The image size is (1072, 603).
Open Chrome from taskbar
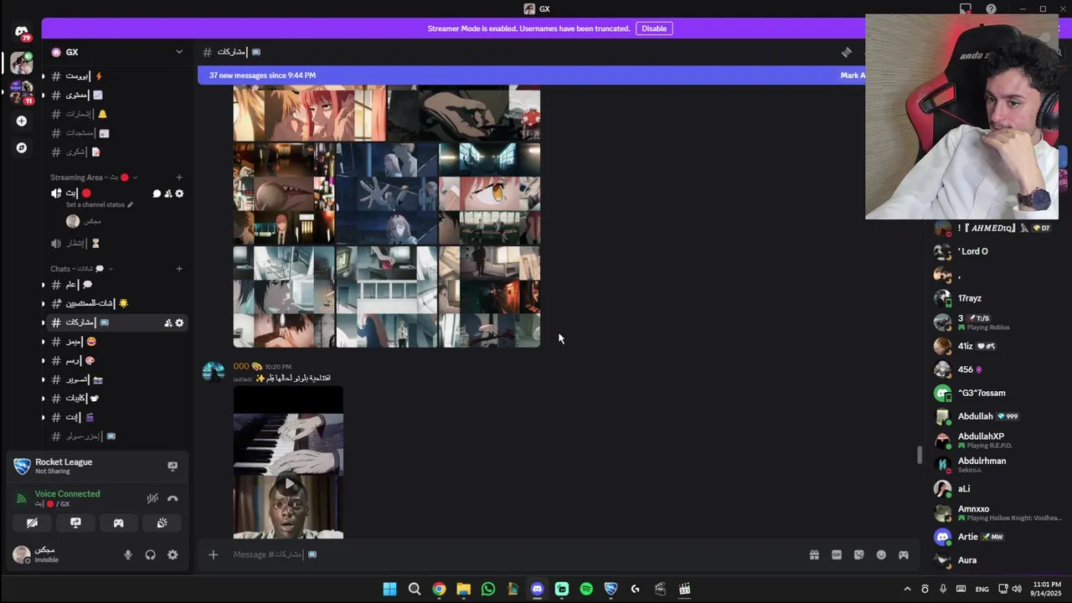[439, 590]
